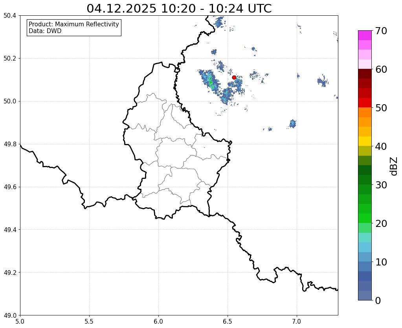Click latitude axis label 49.8
This screenshot has height=328, width=402.
(x=10, y=144)
